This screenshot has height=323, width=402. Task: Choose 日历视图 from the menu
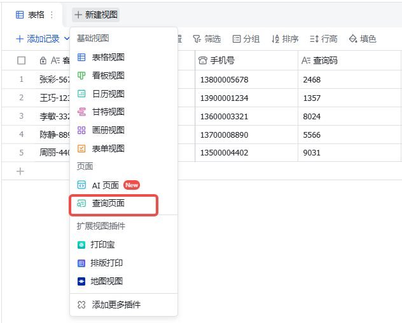coord(123,94)
